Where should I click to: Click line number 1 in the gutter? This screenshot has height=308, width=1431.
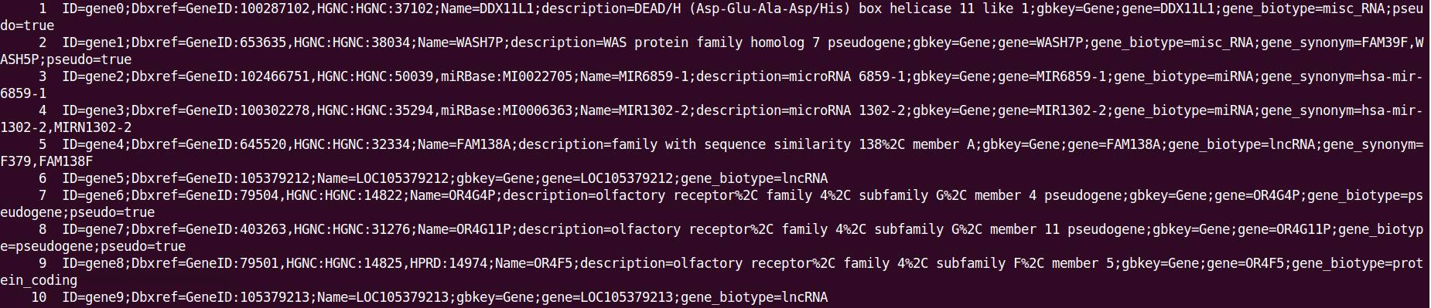[x=43, y=8]
